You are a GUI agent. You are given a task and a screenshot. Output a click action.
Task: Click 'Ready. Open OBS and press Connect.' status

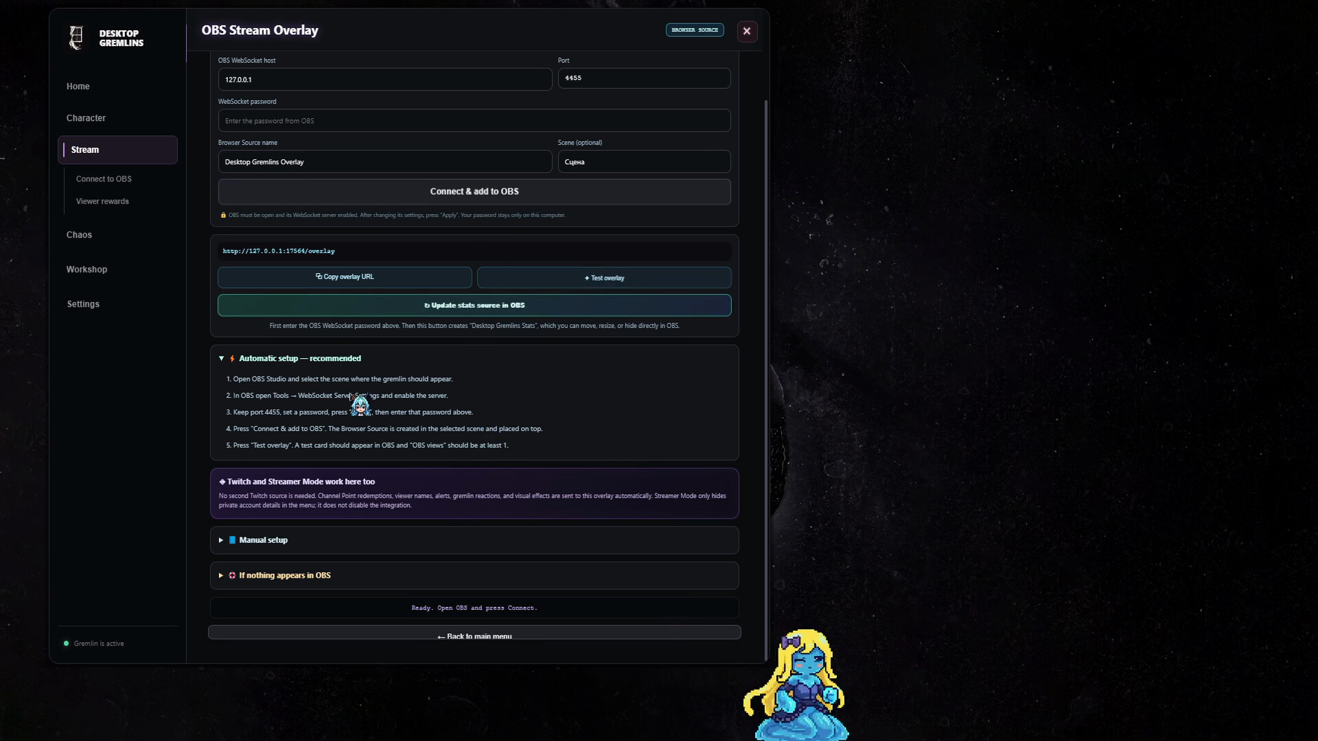474,608
